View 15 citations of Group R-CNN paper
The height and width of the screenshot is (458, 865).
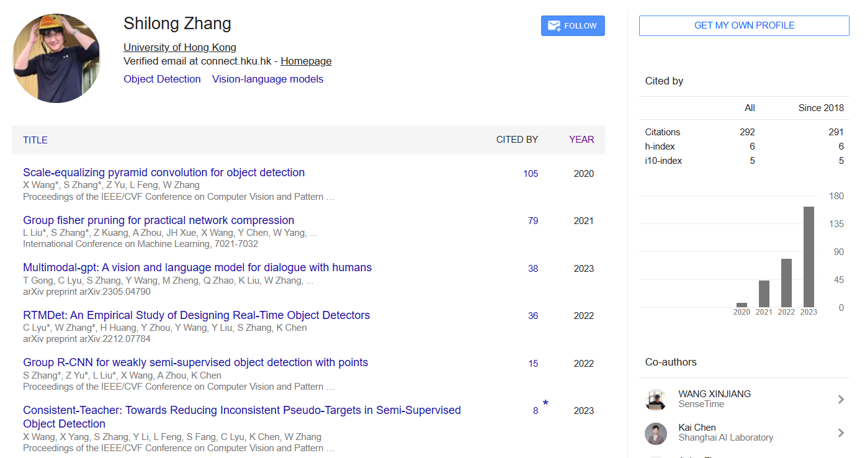pos(533,364)
